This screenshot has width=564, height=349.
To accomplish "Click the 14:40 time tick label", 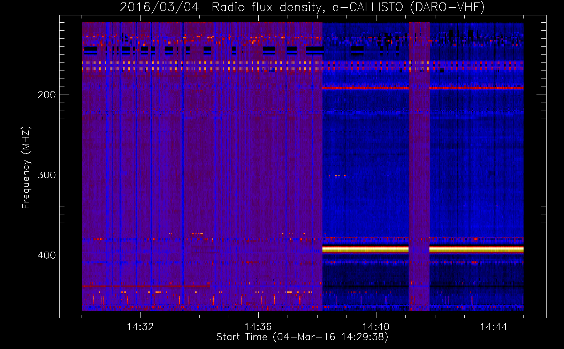I will pos(376,327).
